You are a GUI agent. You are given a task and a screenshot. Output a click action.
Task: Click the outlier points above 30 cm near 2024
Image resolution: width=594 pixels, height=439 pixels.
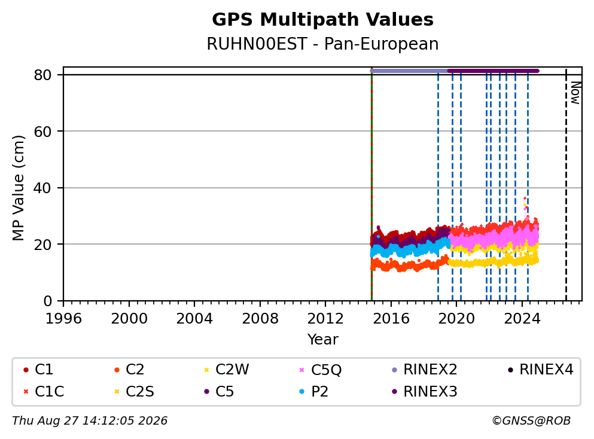pos(525,205)
